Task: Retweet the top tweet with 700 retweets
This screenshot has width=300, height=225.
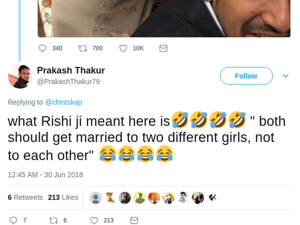Action: (x=82, y=48)
